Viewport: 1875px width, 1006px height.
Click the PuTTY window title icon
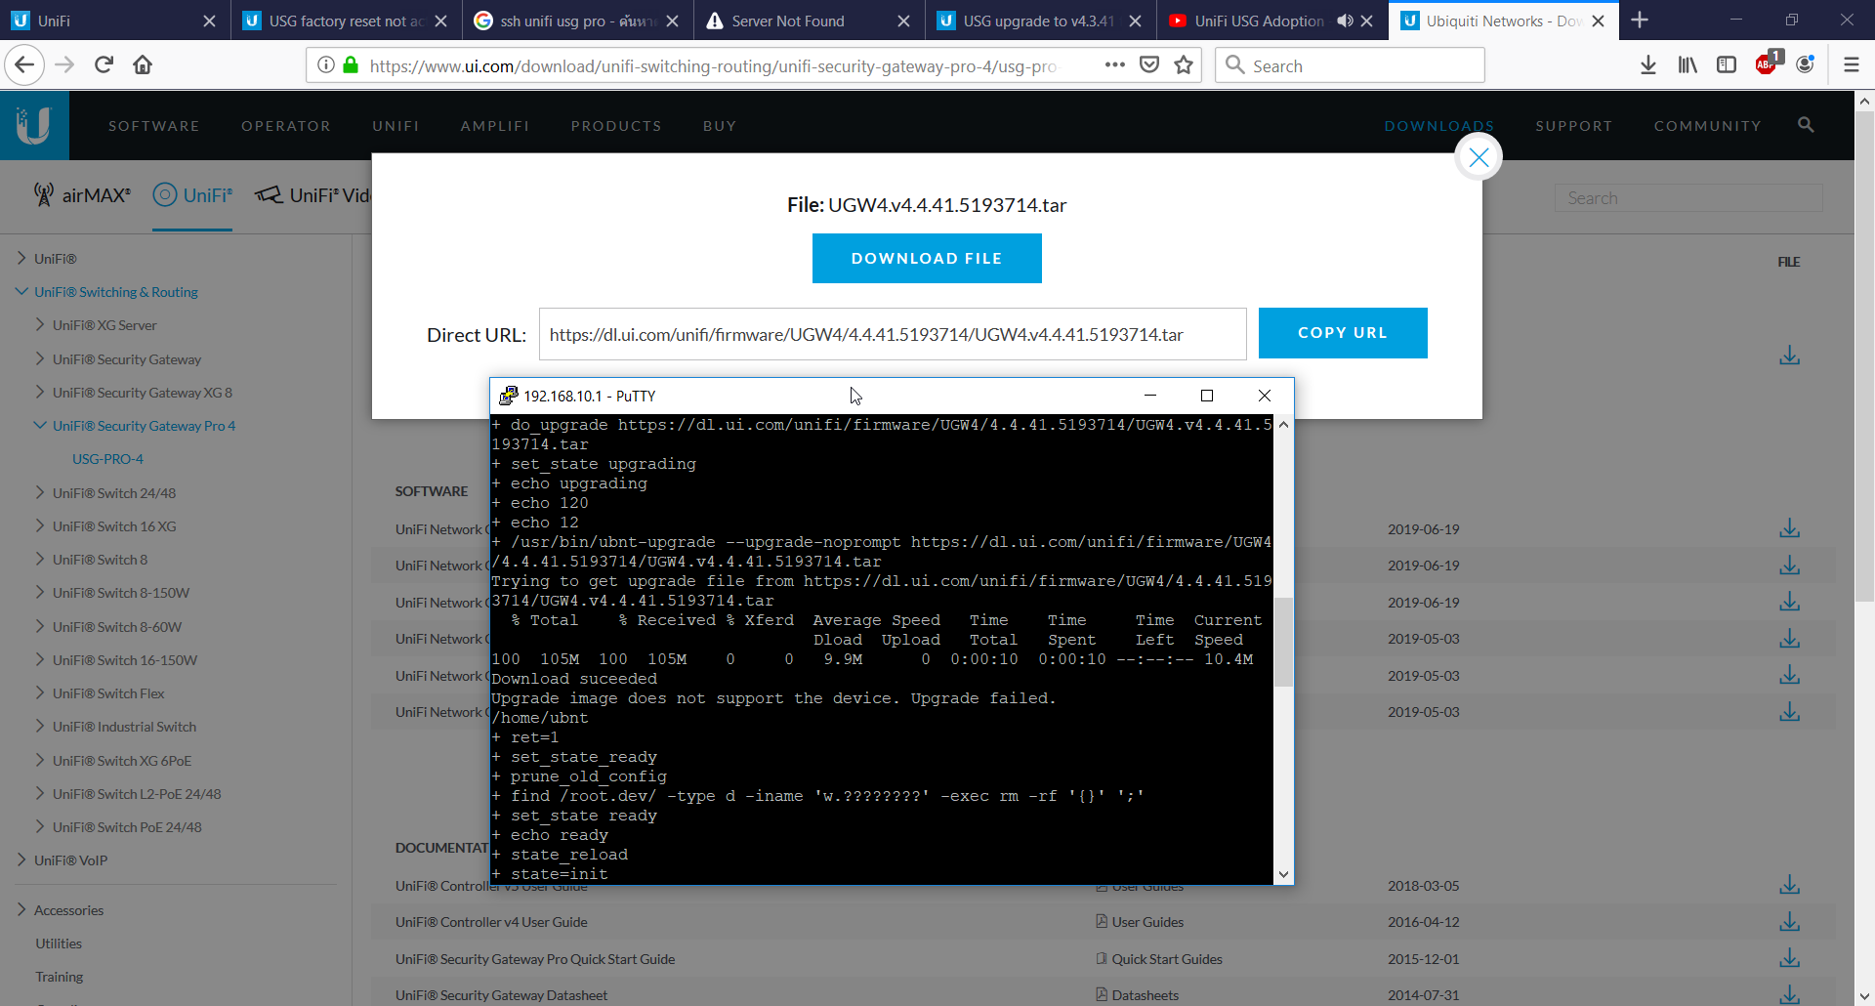coord(508,396)
